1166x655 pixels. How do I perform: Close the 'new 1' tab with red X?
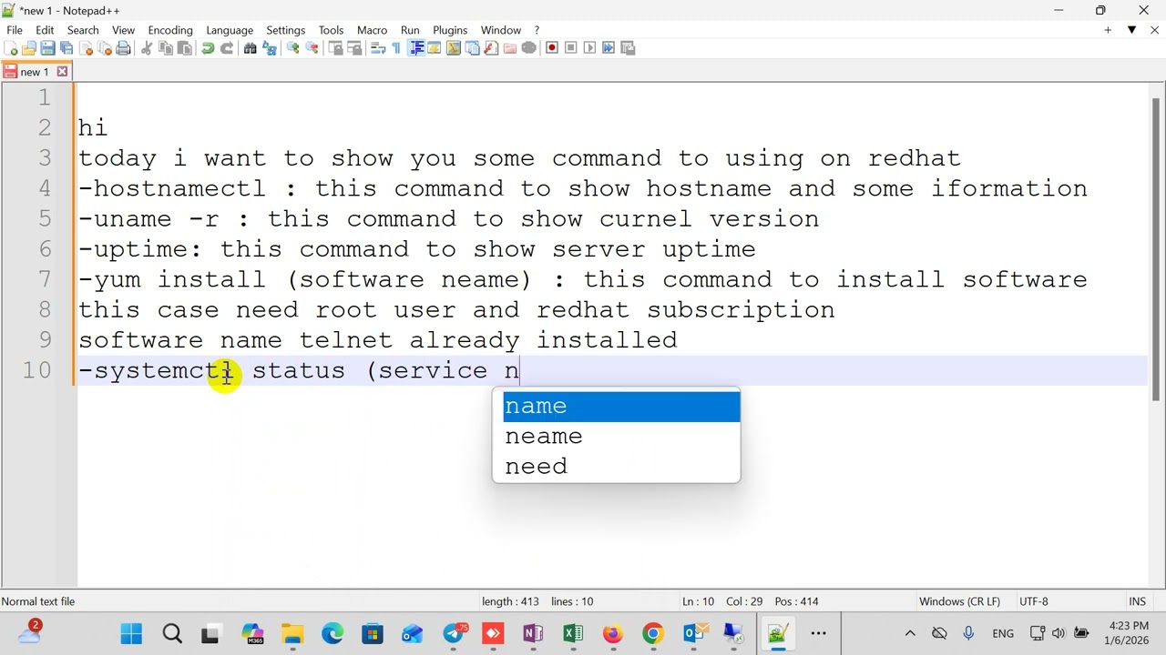62,72
